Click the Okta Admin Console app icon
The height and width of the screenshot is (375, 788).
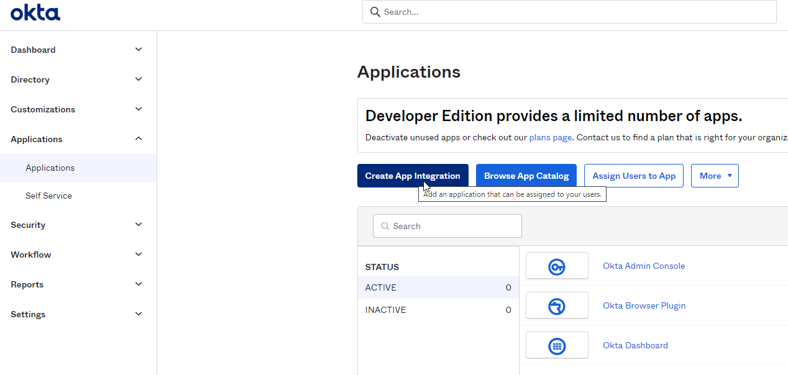coord(556,266)
